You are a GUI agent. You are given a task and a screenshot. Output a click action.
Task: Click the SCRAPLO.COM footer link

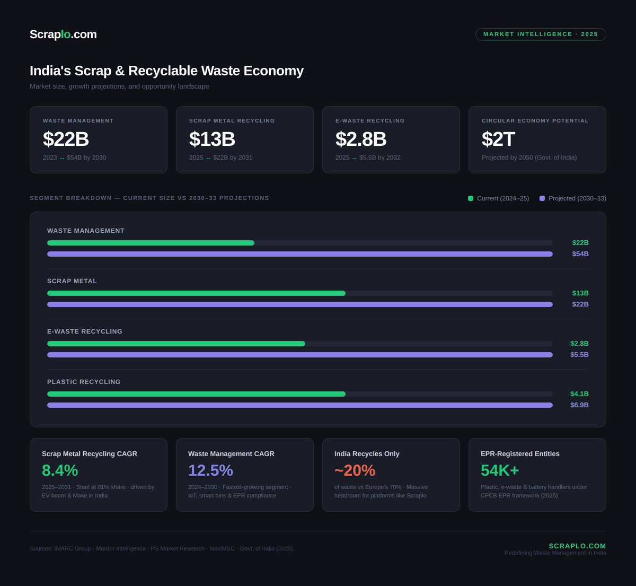577,546
